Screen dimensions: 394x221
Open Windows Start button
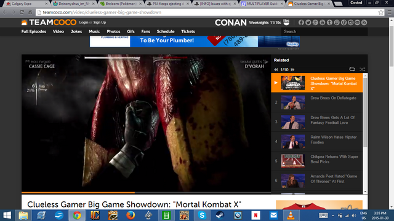tap(7, 215)
